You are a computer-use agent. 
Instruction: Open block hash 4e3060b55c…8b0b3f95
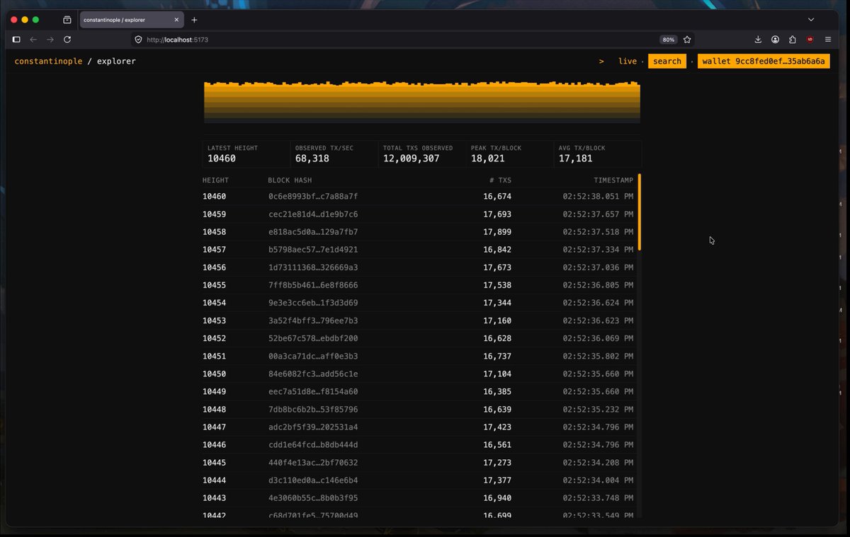click(x=313, y=497)
